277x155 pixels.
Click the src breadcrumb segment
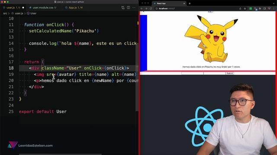coord(5,13)
